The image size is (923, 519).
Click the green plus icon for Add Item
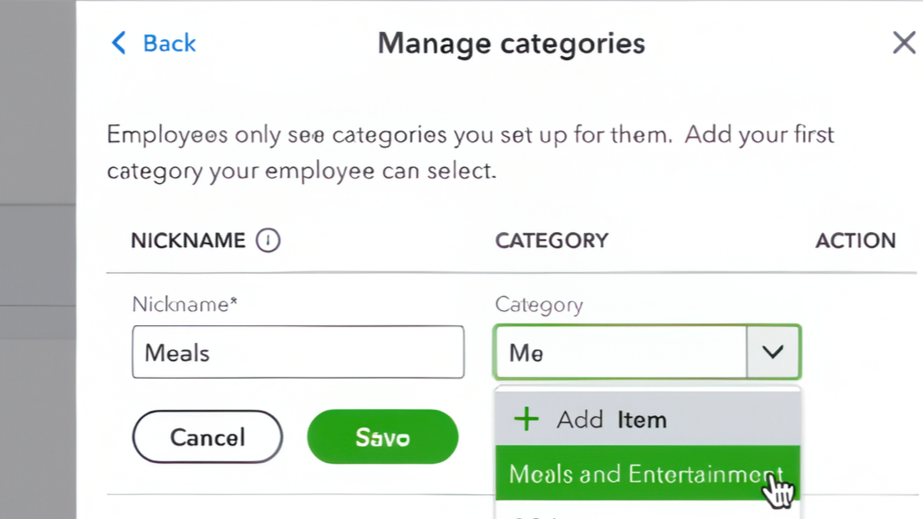pyautogui.click(x=526, y=419)
